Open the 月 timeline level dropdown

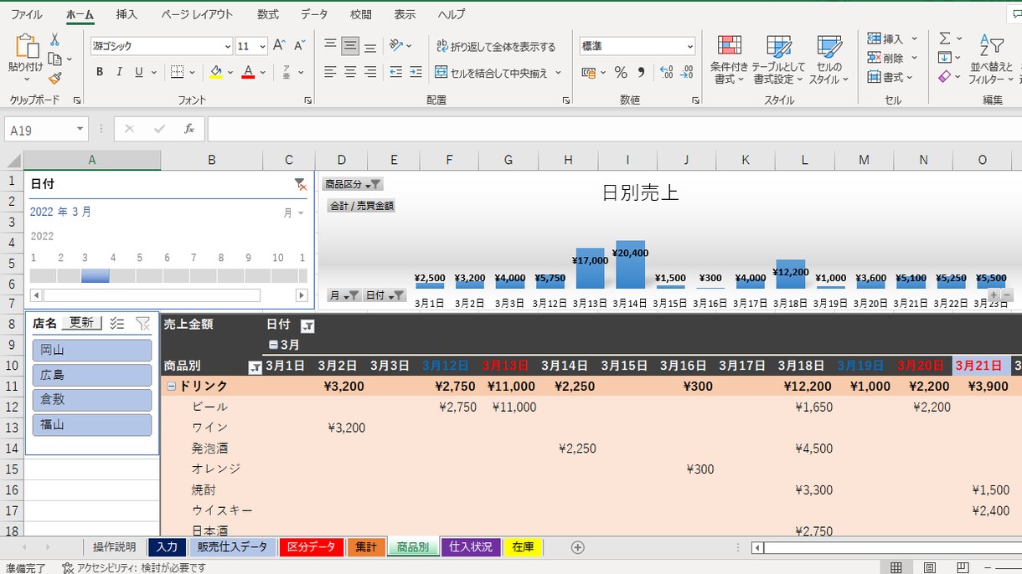(x=293, y=213)
